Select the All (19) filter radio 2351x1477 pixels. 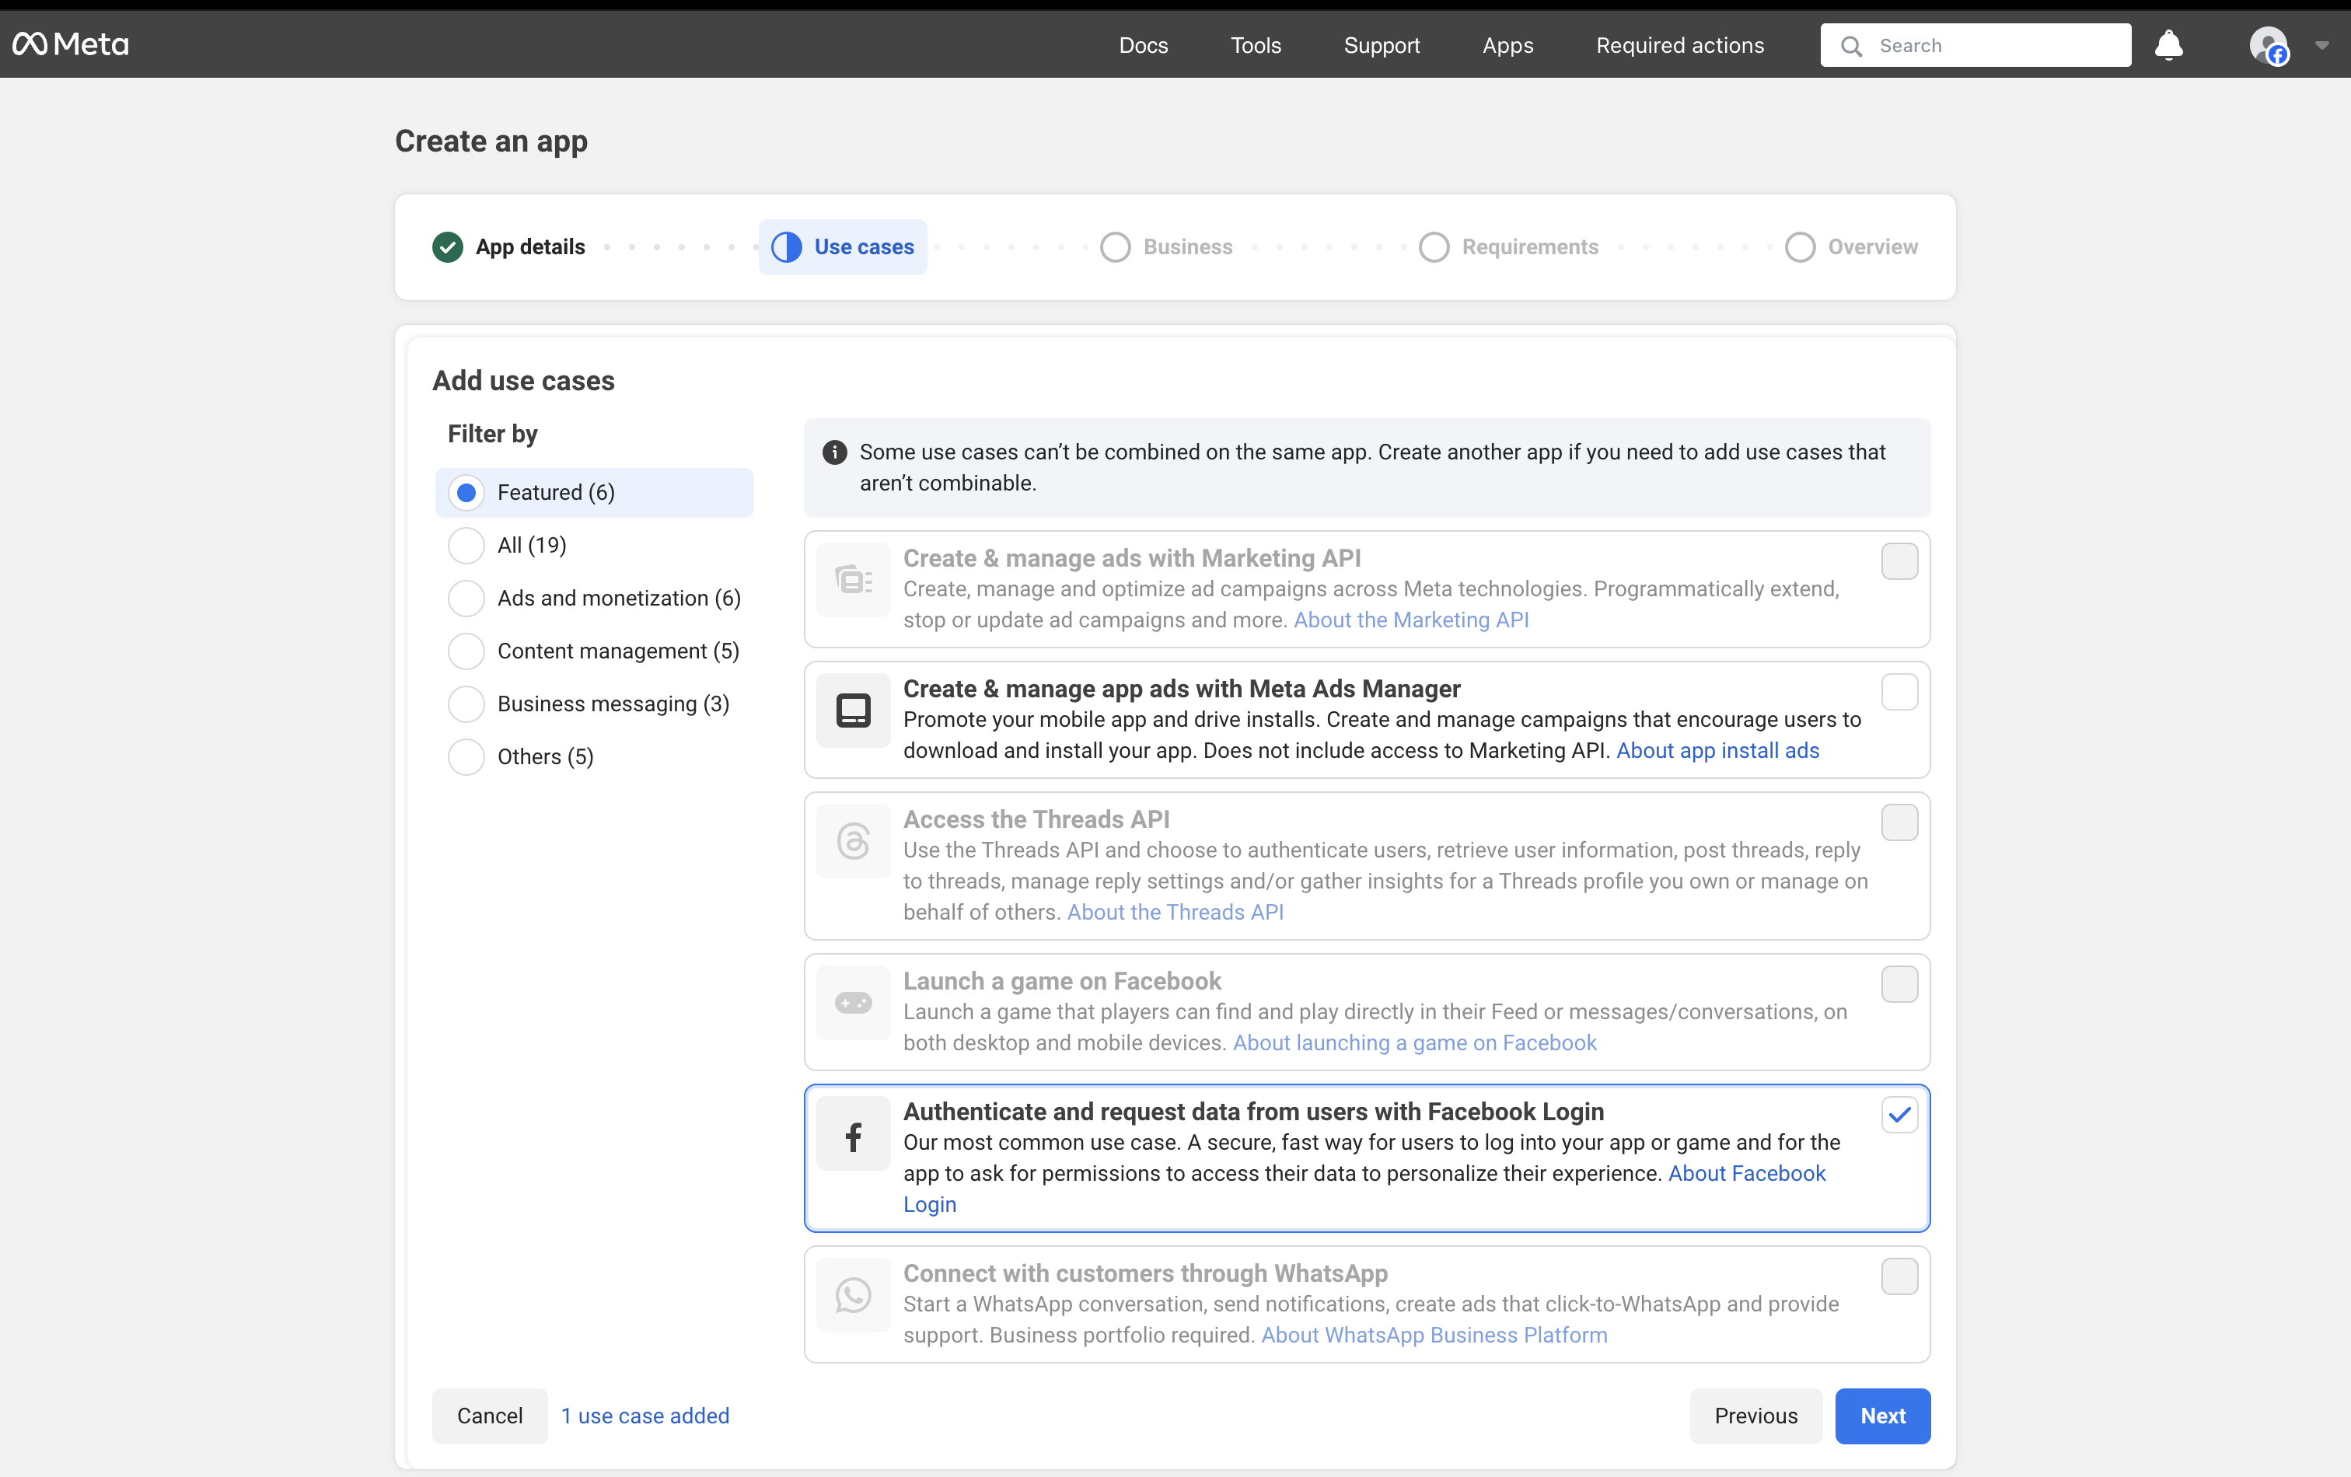[466, 546]
